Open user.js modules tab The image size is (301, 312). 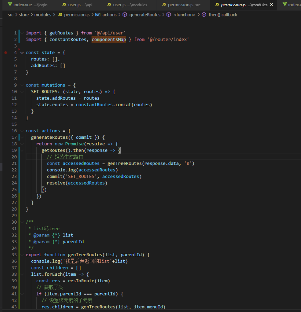point(129,5)
